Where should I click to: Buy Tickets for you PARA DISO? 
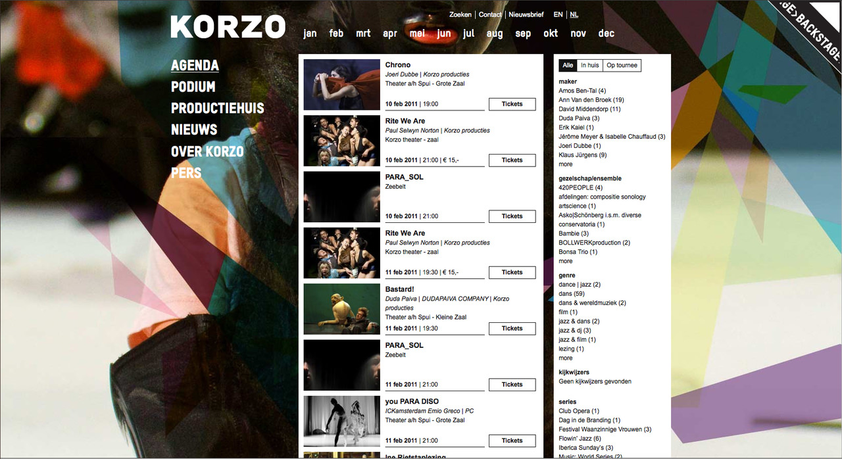[512, 441]
